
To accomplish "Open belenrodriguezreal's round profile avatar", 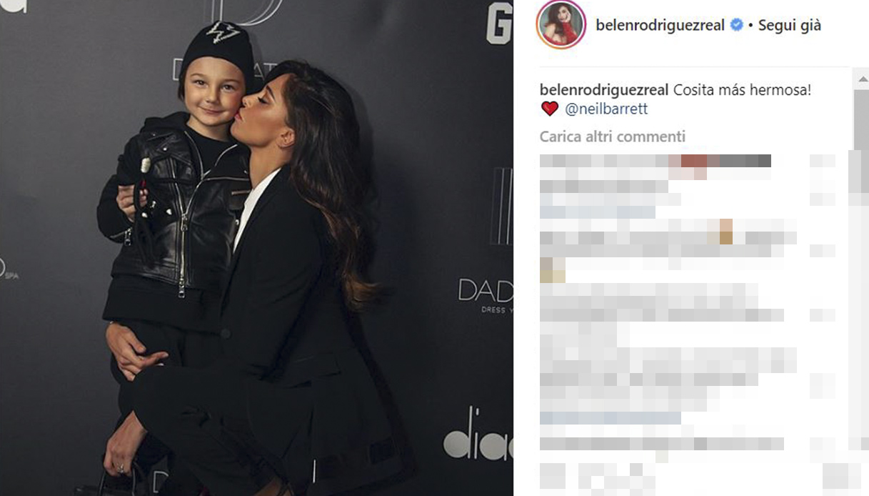I will [x=561, y=25].
